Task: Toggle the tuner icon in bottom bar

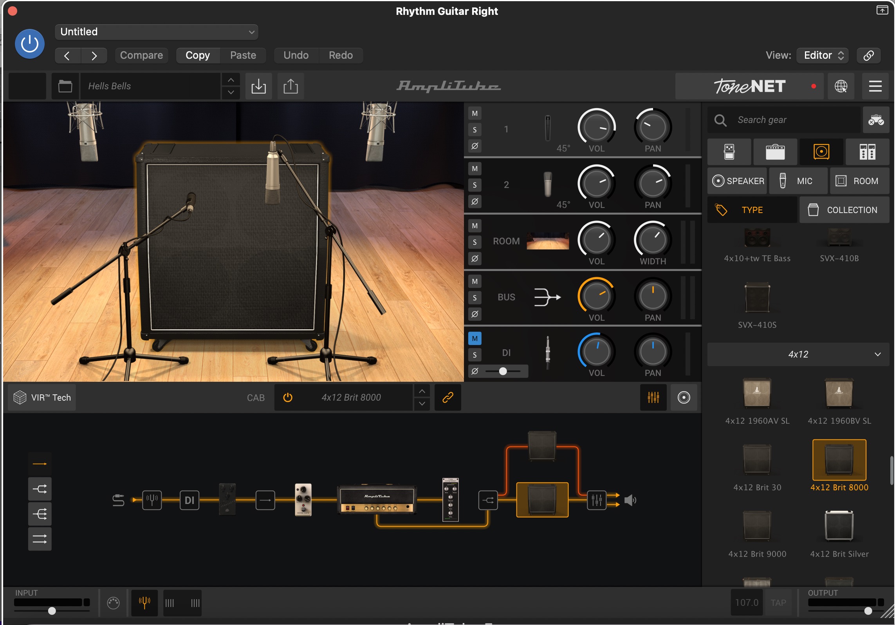Action: (144, 603)
